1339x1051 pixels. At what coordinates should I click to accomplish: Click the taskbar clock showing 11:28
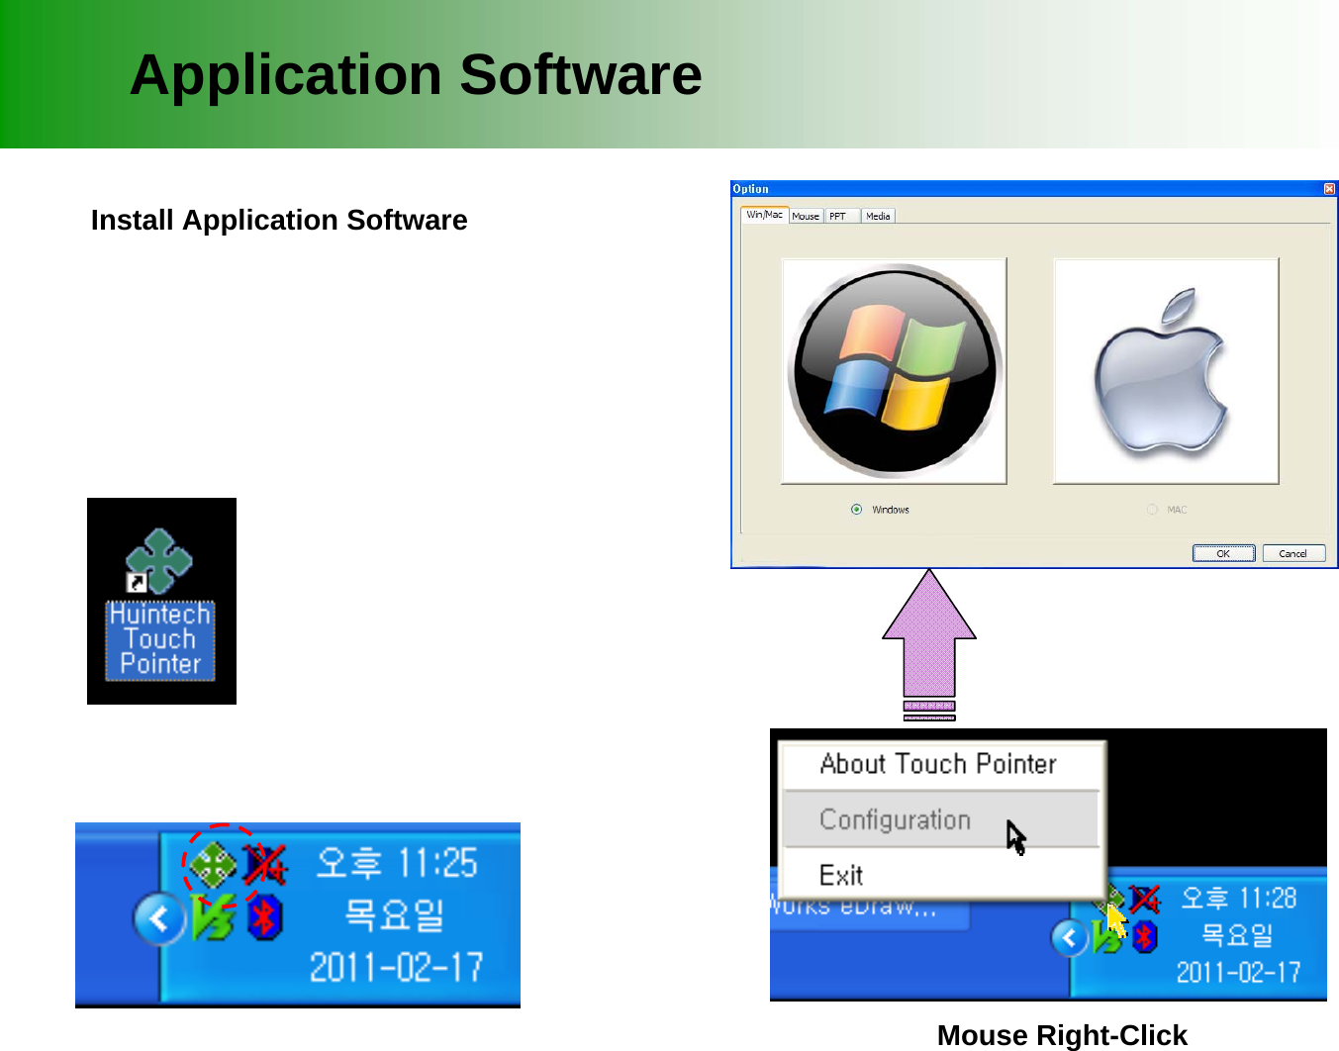tap(1240, 899)
